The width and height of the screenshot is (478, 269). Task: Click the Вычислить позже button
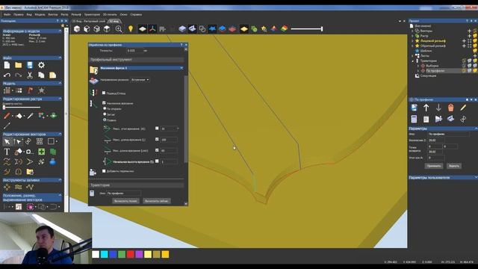pyautogui.click(x=125, y=201)
